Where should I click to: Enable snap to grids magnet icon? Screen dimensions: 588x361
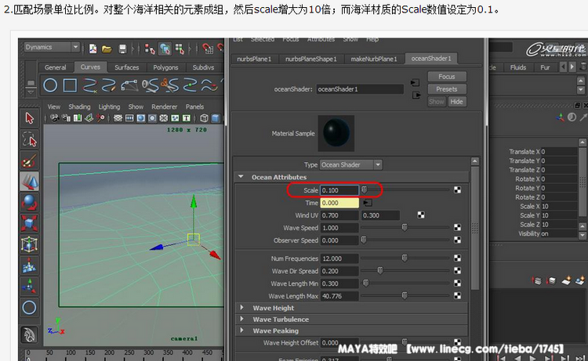208,49
